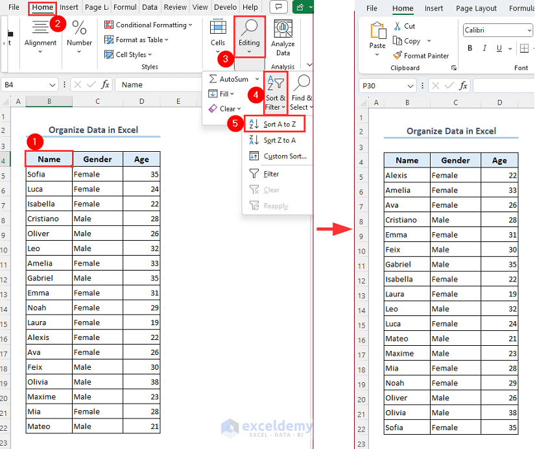Enable Italic formatting
This screenshot has width=535, height=449.
click(483, 48)
